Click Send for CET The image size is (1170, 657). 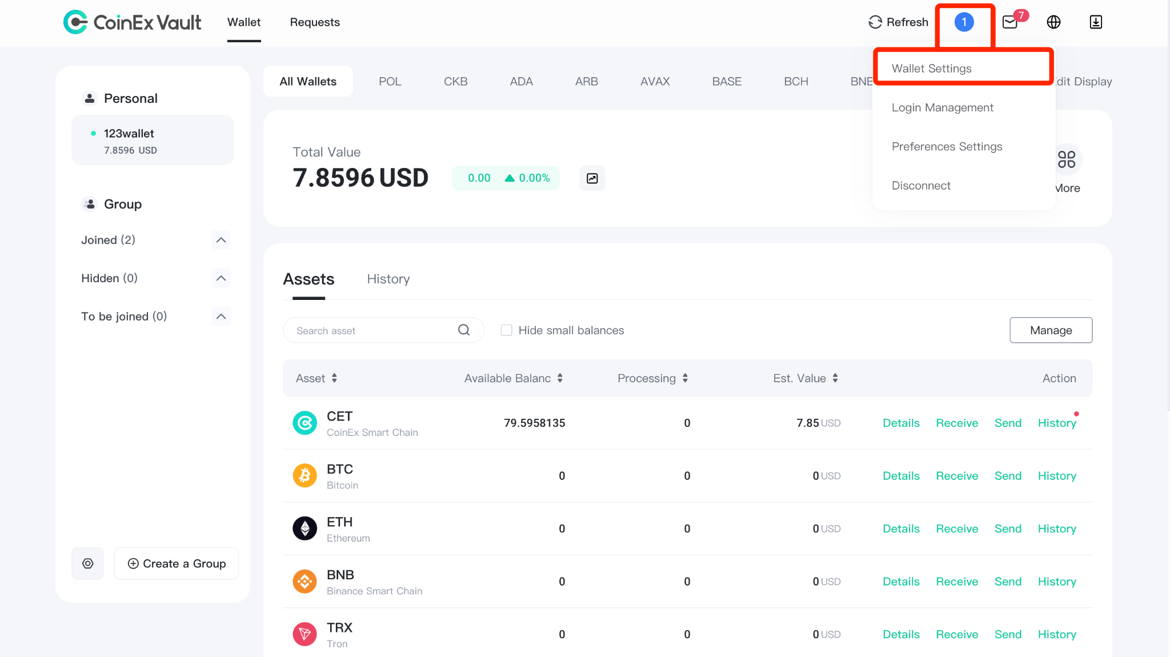[x=1008, y=423]
